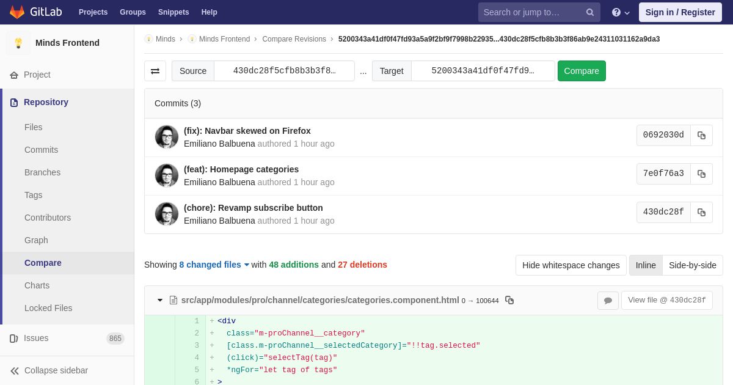Image resolution: width=733 pixels, height=385 pixels.
Task: Copy commit SHA 0692030d
Action: pyautogui.click(x=701, y=135)
